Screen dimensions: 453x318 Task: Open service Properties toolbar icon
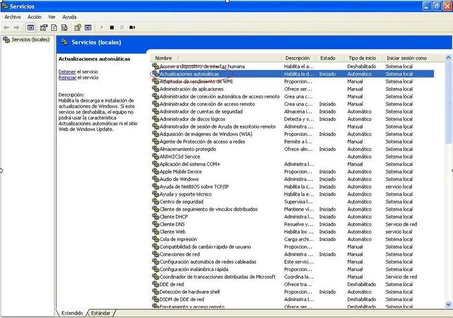coord(43,27)
